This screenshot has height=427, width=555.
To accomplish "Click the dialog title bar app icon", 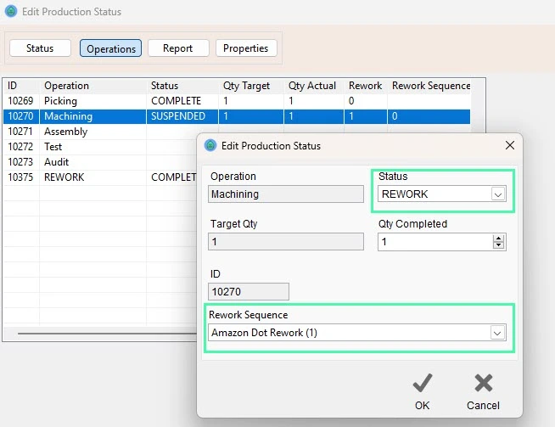I will 210,146.
